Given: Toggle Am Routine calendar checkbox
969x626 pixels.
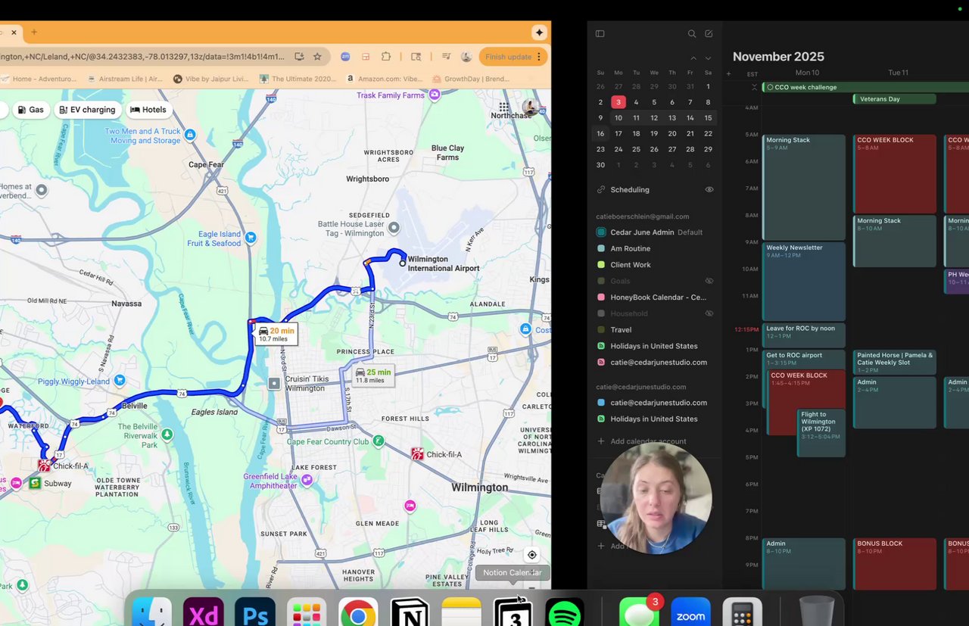Looking at the screenshot, I should coord(601,248).
